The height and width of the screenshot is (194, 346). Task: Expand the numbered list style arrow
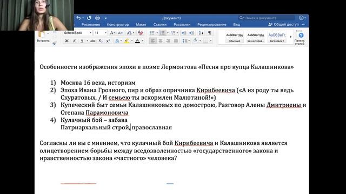(x=168, y=33)
